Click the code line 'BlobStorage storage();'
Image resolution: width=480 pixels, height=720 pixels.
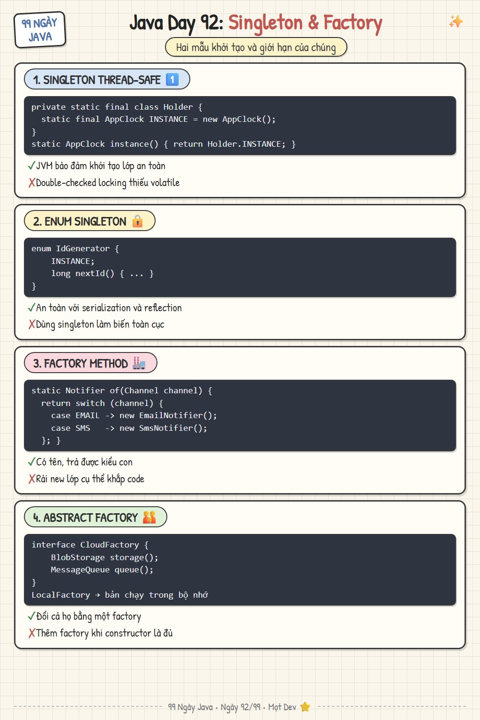[105, 557]
